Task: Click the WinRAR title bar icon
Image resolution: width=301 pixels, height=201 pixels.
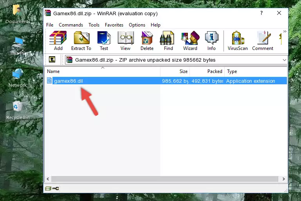Action: click(x=48, y=13)
